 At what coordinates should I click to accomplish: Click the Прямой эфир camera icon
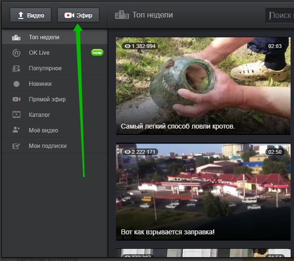(16, 99)
